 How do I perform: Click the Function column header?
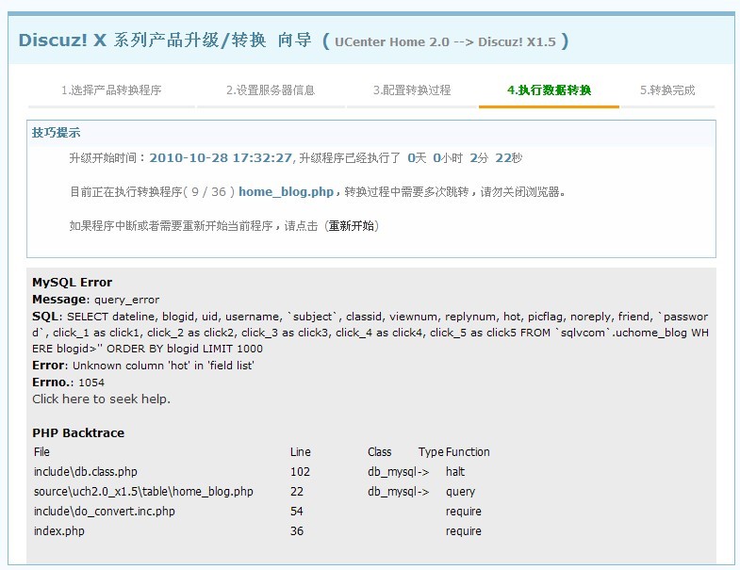coord(468,452)
